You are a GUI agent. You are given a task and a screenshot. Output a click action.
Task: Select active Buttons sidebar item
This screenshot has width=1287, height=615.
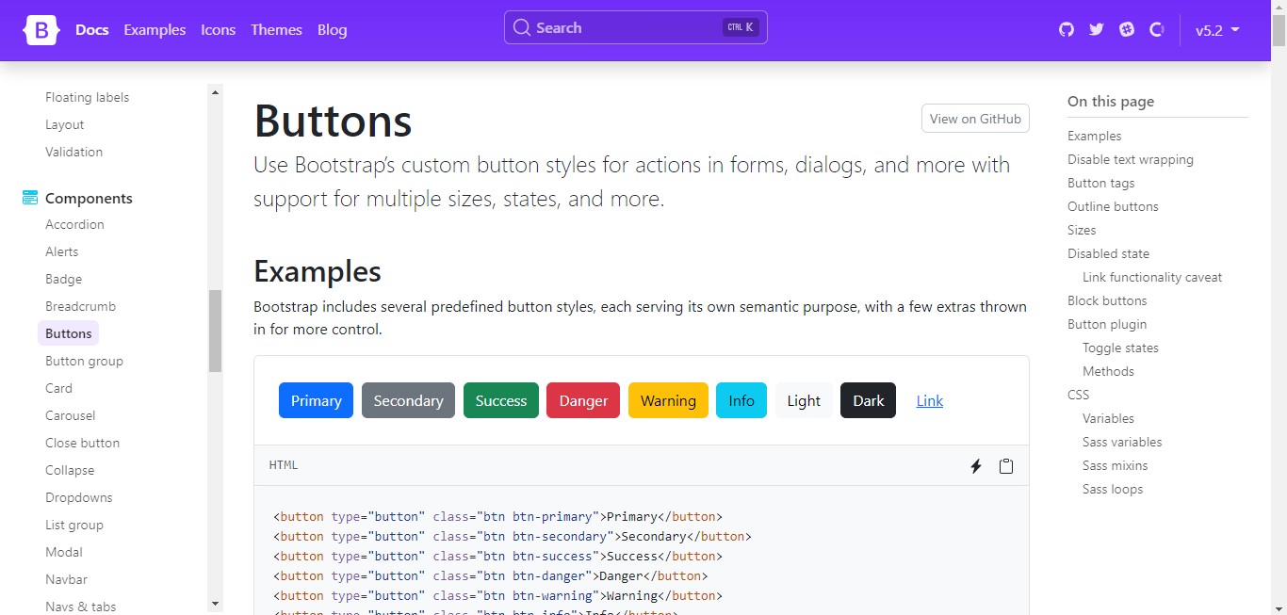point(68,333)
